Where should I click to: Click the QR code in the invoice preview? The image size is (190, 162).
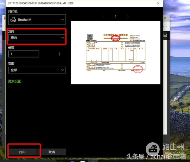(90, 37)
